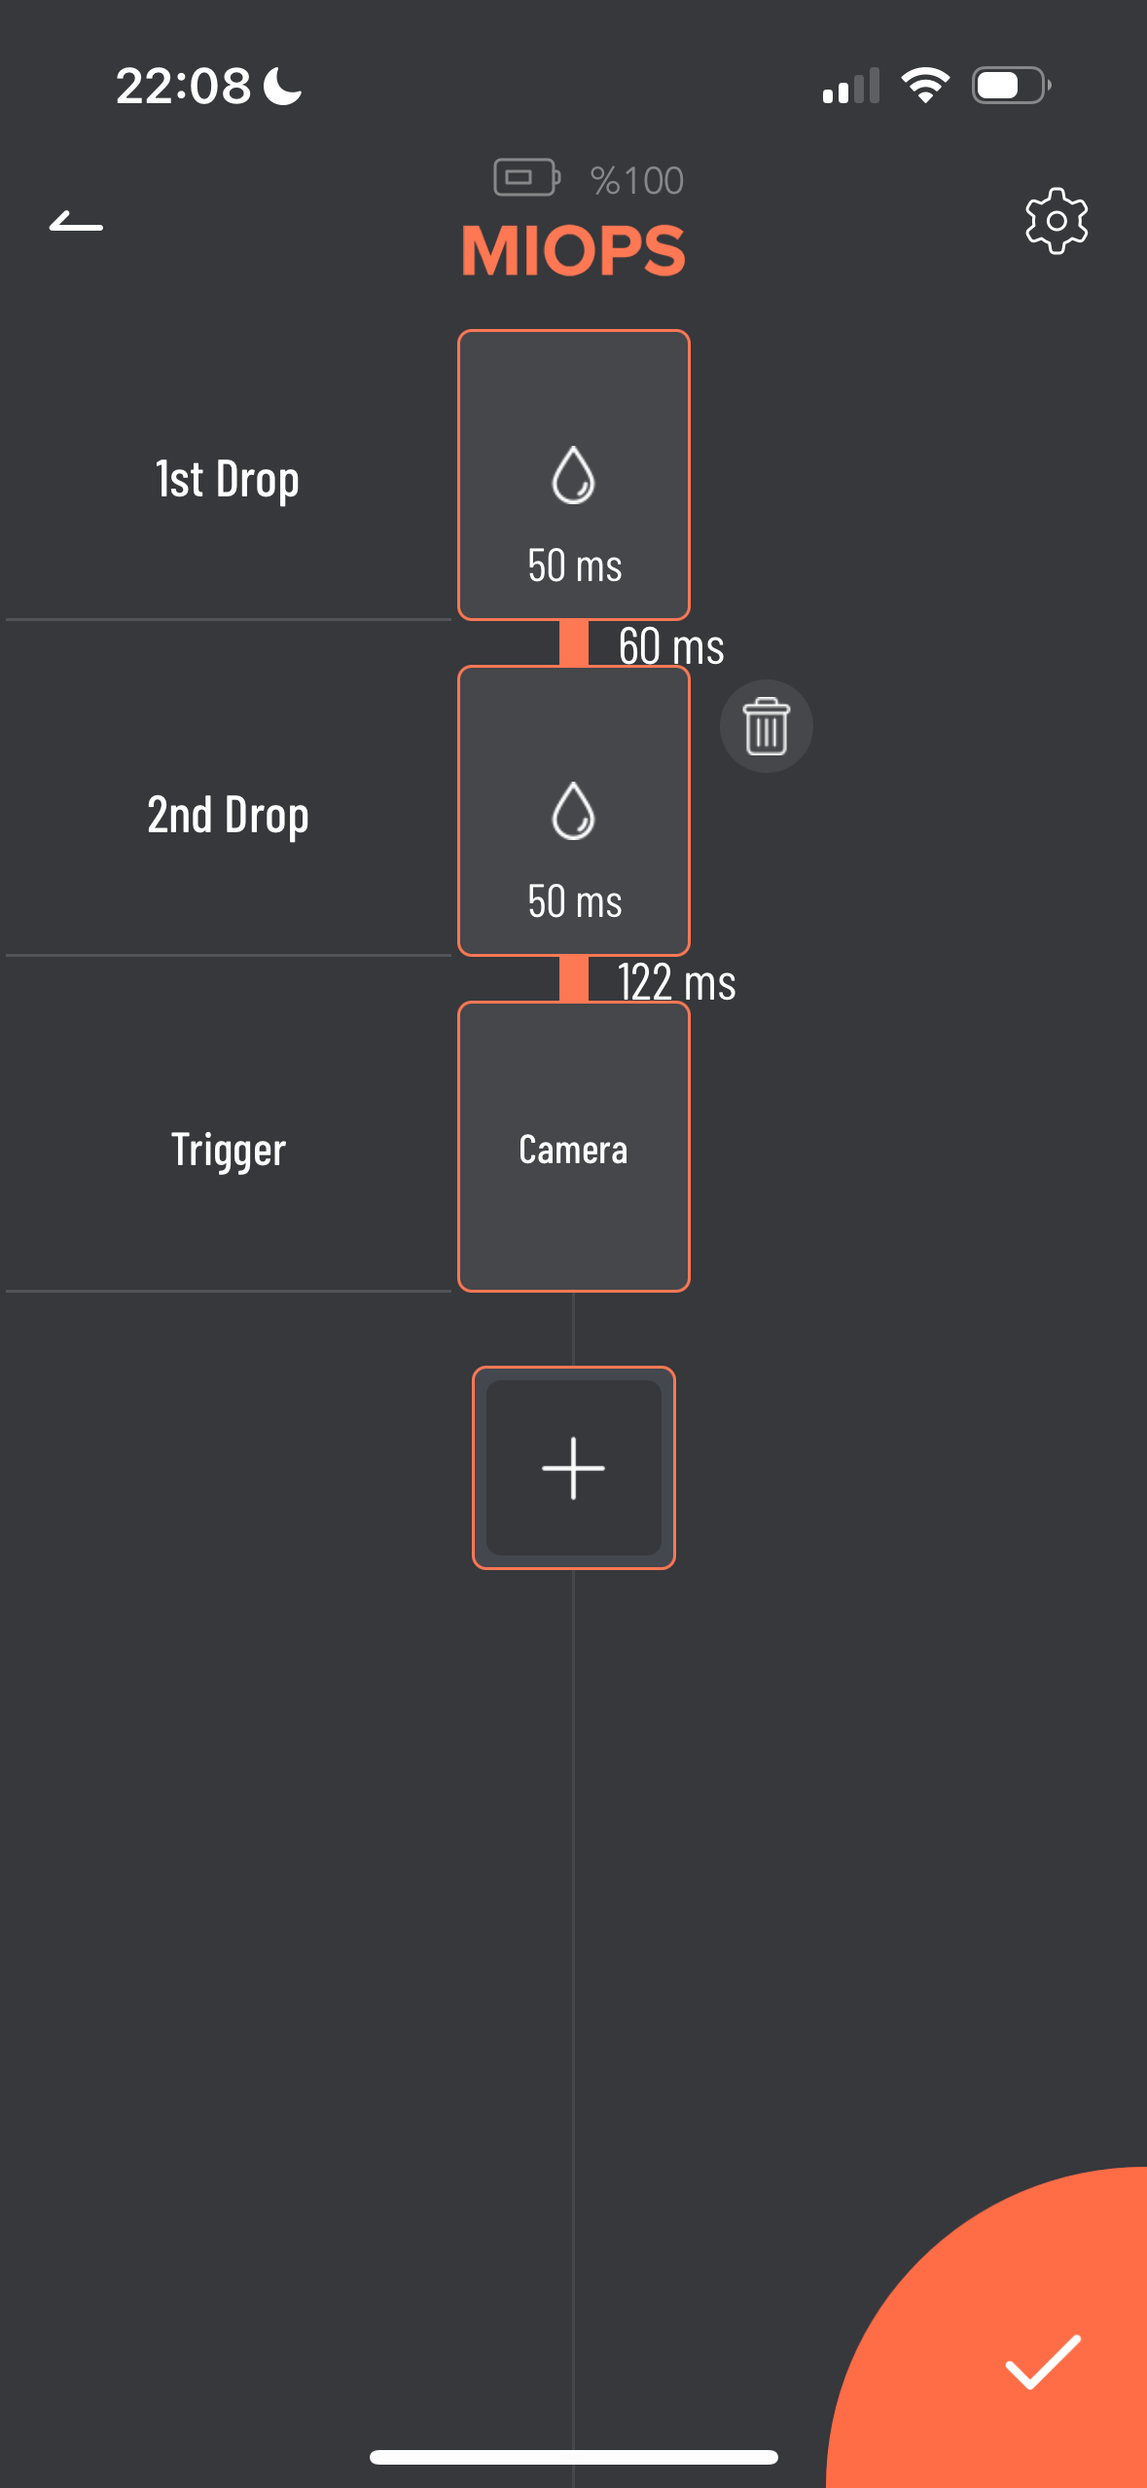Change the 1st Drop 50 ms size

pos(575,566)
